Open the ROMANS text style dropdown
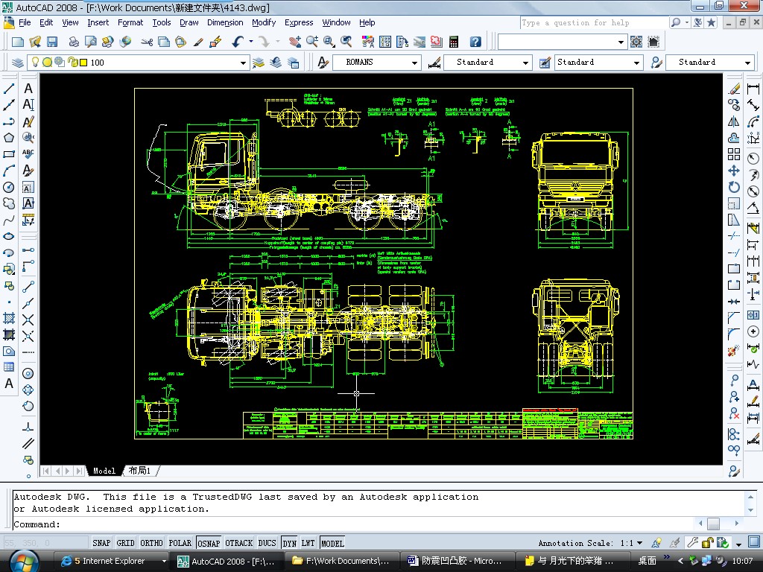Image resolution: width=763 pixels, height=572 pixels. tap(415, 63)
